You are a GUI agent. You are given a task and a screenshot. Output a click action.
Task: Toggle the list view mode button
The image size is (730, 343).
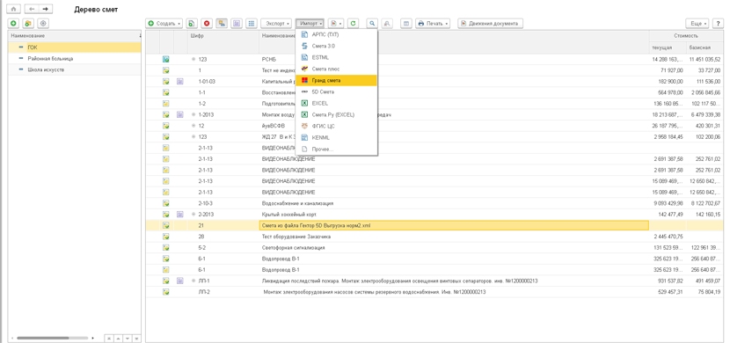pyautogui.click(x=252, y=23)
